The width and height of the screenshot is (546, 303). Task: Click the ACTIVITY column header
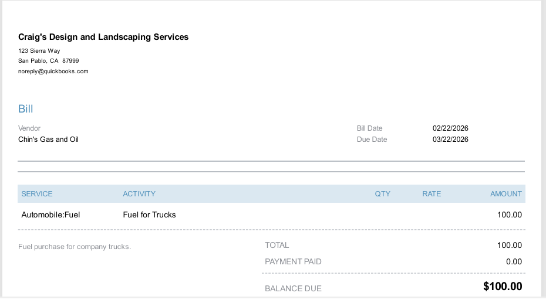139,194
